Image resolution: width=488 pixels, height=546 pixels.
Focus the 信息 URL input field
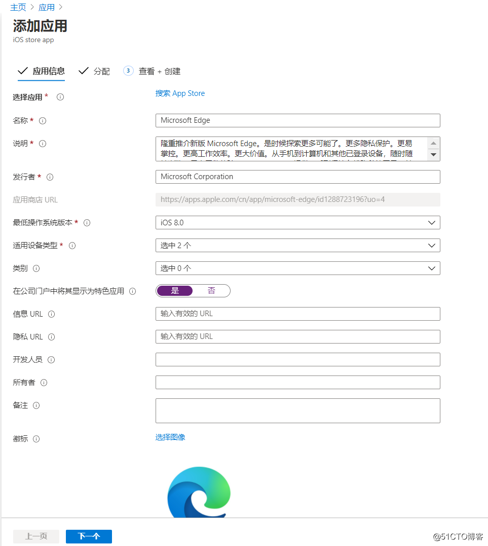(298, 314)
